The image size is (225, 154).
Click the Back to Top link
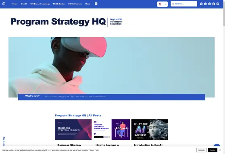click(4, 142)
